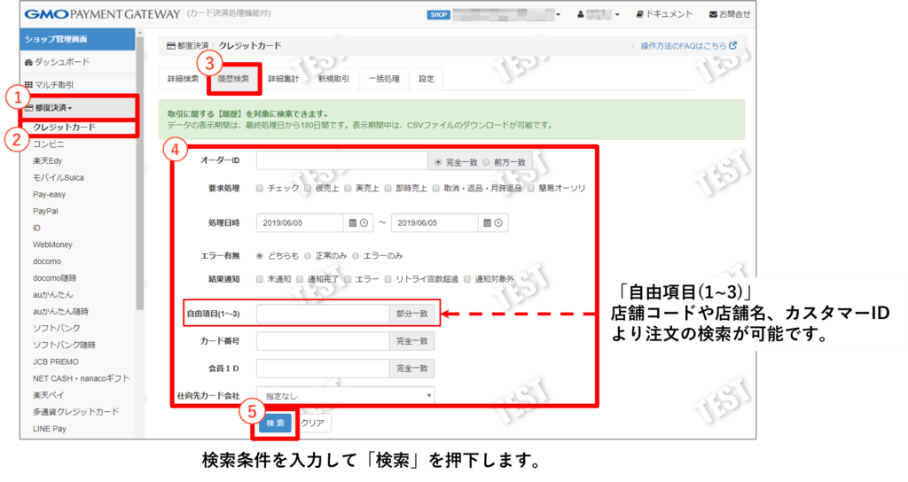Collapse the 都度決済 sidebar section

tap(53, 106)
